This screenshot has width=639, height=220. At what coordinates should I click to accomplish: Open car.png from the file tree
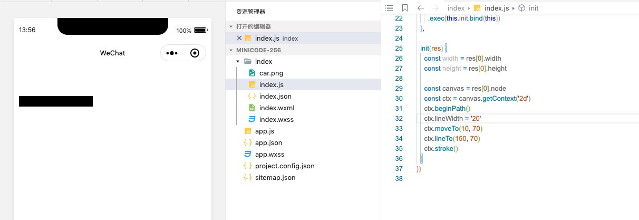click(x=271, y=73)
